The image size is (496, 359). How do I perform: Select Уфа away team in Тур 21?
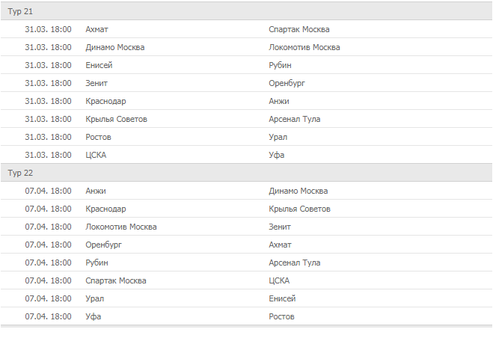coord(277,155)
